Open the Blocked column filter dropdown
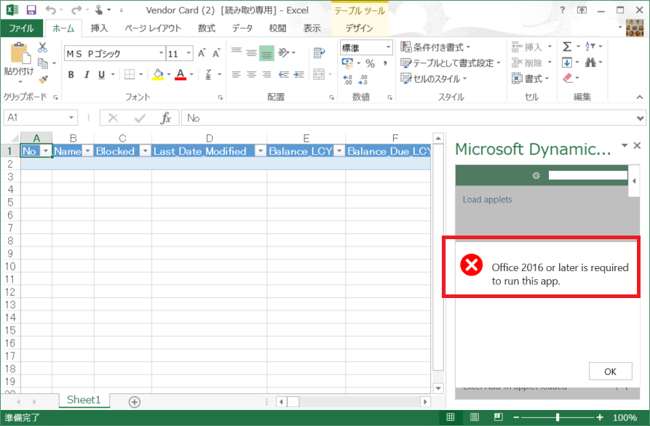The width and height of the screenshot is (650, 426). click(145, 151)
